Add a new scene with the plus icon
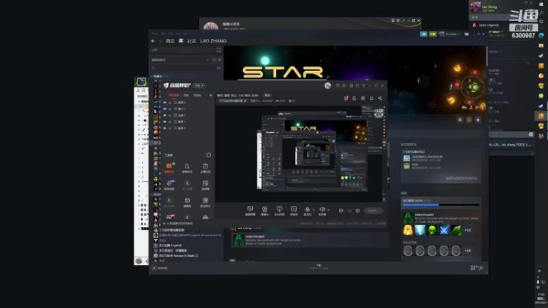 210,95
